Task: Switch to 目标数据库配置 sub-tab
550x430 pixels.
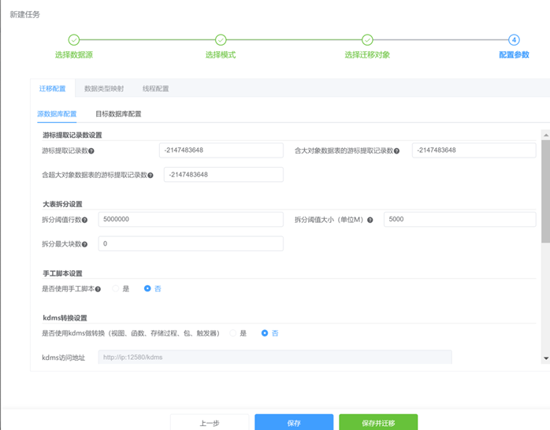Action: pos(118,114)
